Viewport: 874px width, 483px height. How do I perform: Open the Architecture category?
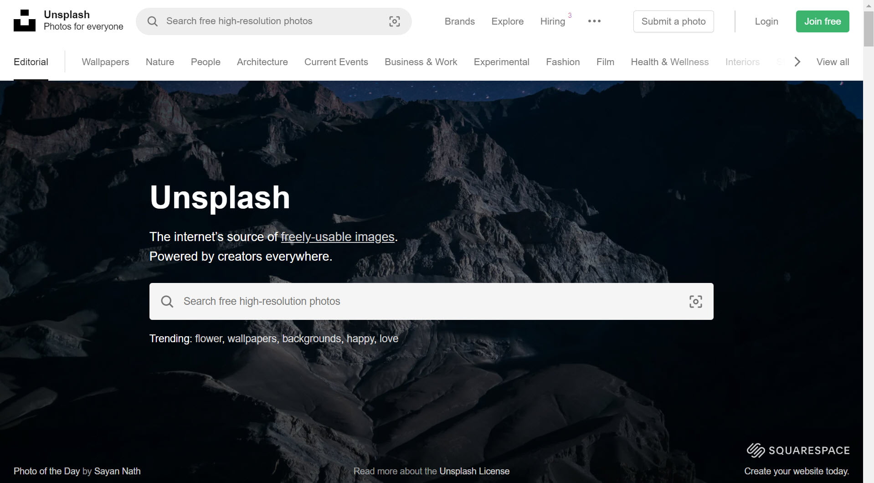262,62
